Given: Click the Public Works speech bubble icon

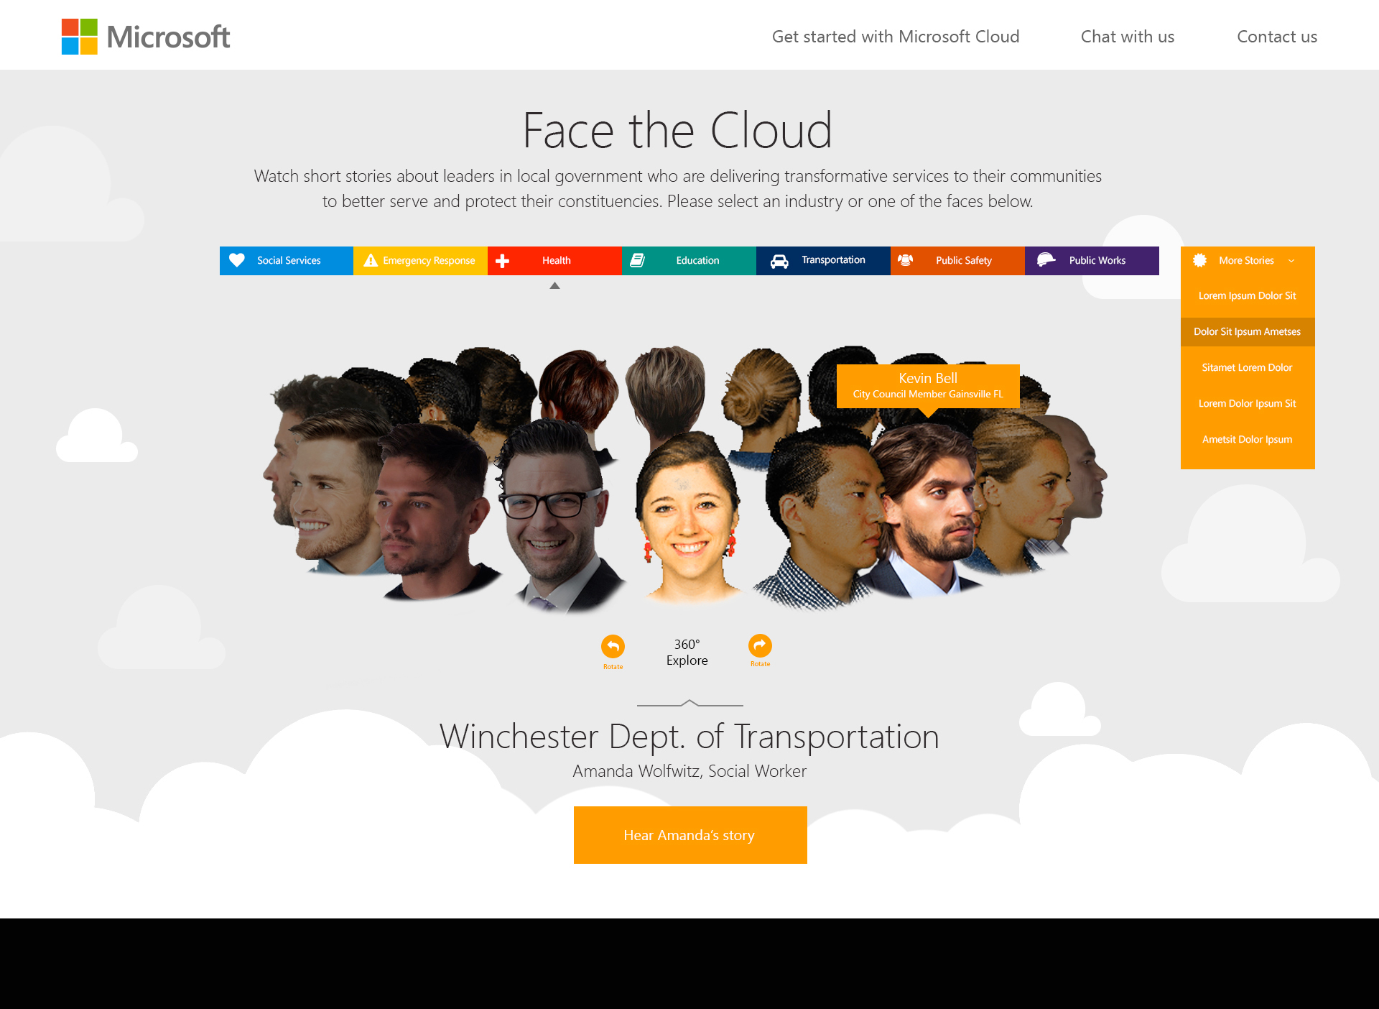Looking at the screenshot, I should (x=1044, y=260).
